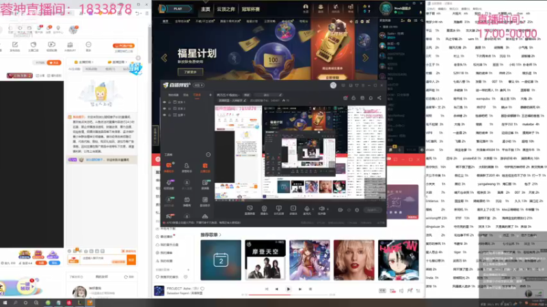Open the music player volume icon
547x307 pixels.
[x=401, y=291]
